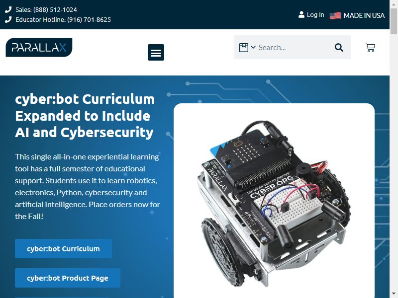Open the shopping cart icon
Screen dimensions: 398x298
370,47
